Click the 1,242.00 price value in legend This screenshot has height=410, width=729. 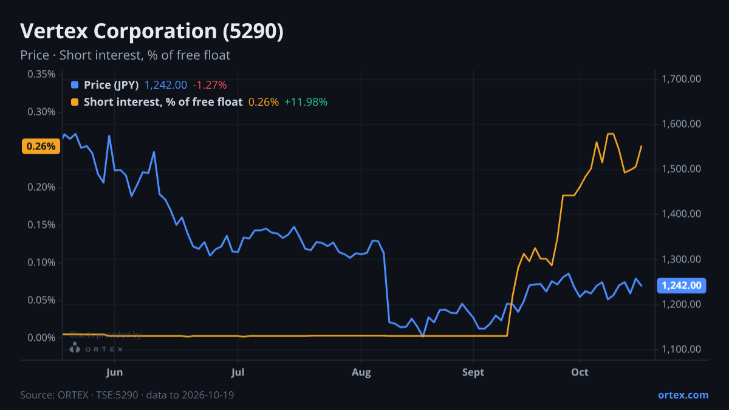(166, 85)
